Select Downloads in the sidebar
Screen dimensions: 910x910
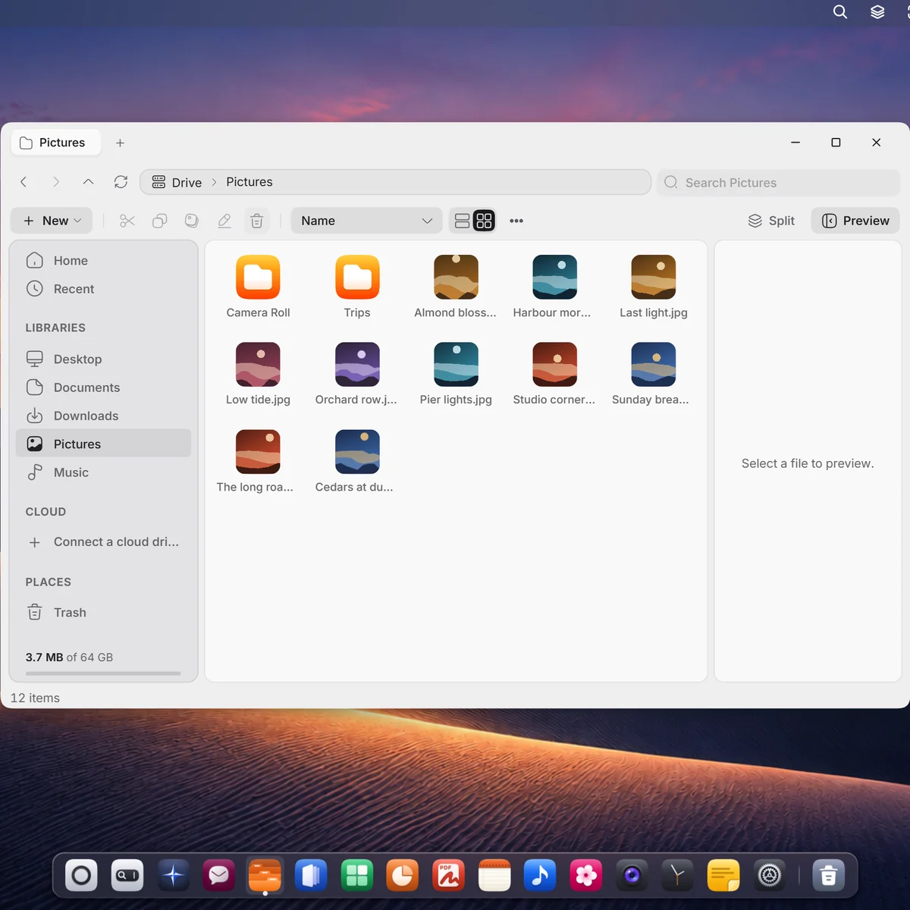point(103,416)
